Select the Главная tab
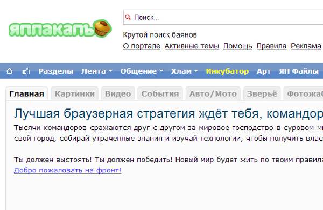 click(27, 93)
